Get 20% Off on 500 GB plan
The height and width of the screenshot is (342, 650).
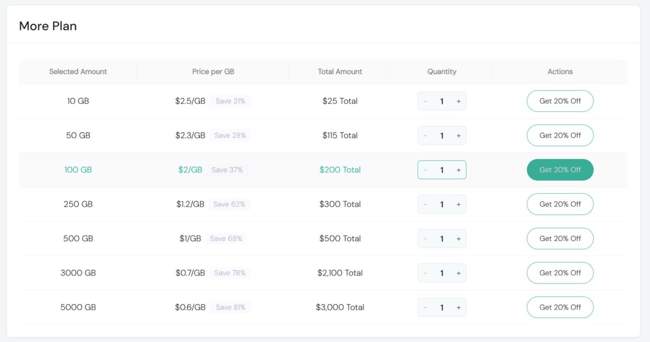(x=560, y=239)
